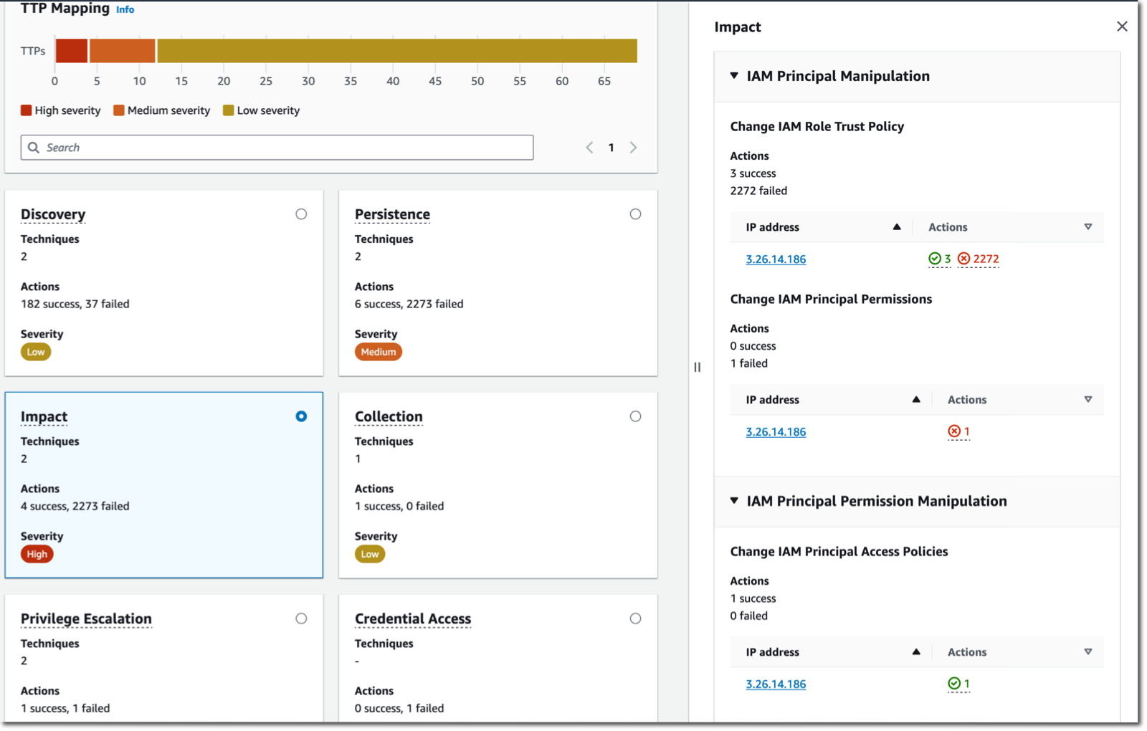The height and width of the screenshot is (731, 1147).
Task: Sort Actions column under Principal Permissions
Action: pos(1088,400)
